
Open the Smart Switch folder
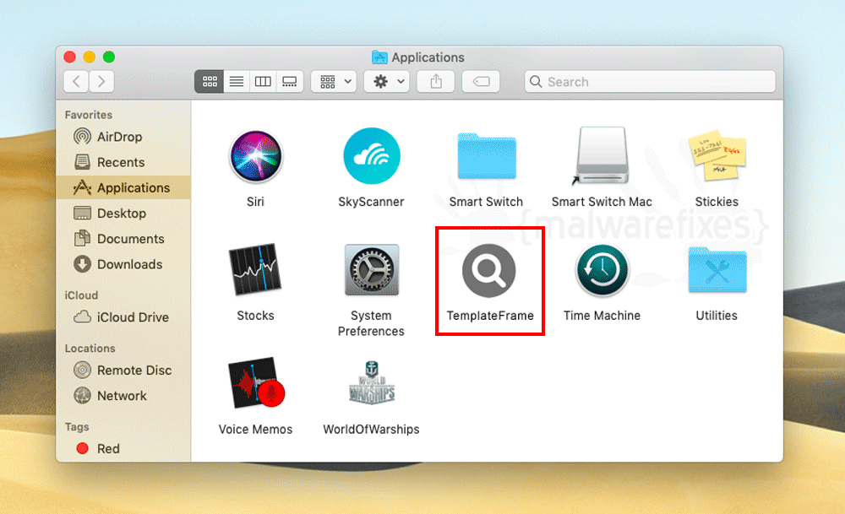coord(487,155)
